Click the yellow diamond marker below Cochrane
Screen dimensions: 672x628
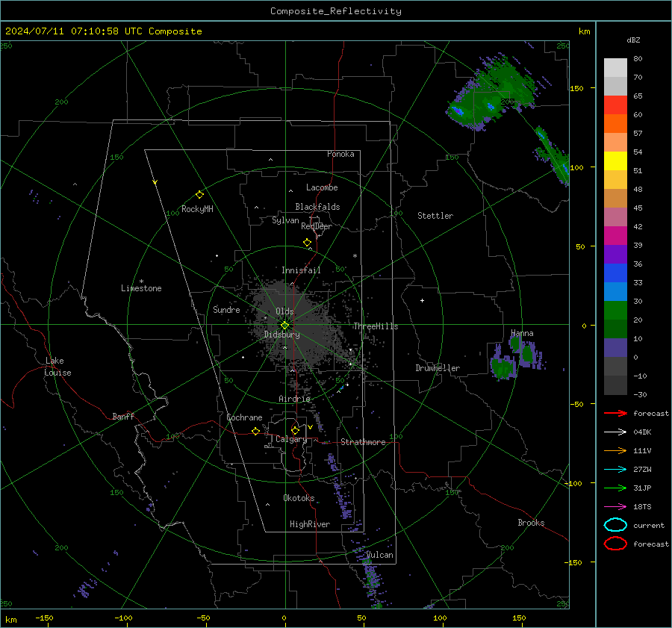click(256, 431)
